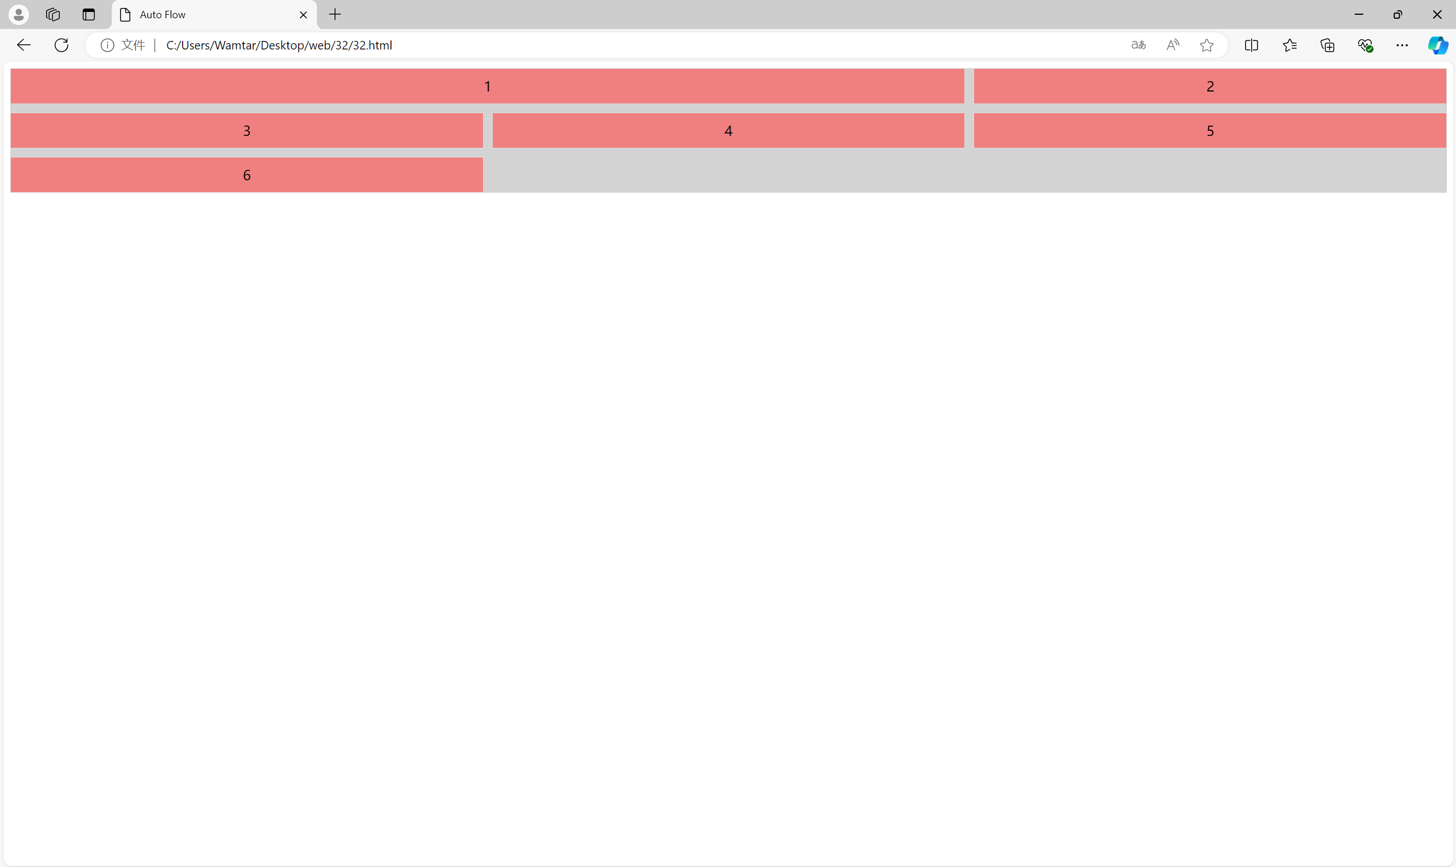Click the translate page icon
The image size is (1456, 867).
coord(1138,45)
